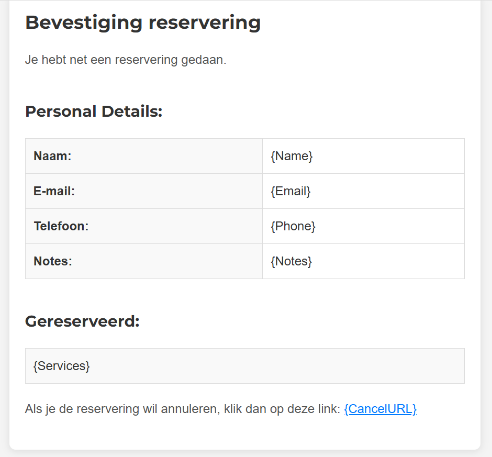
Task: Click the Bevestiging reservering heading
Action: pos(143,23)
